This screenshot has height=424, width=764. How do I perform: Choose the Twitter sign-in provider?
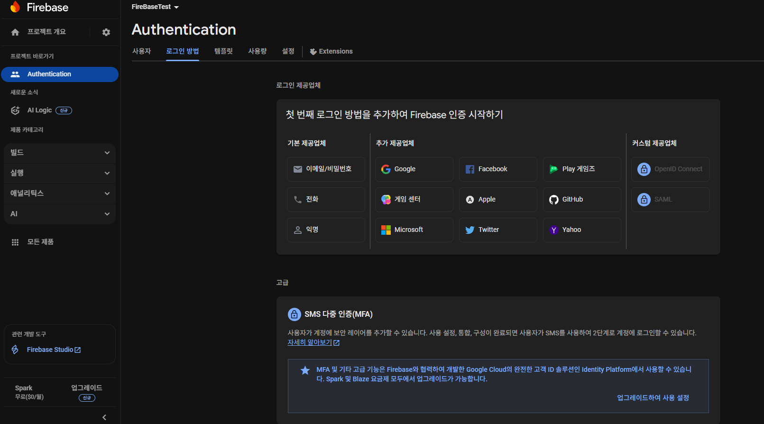(x=498, y=230)
